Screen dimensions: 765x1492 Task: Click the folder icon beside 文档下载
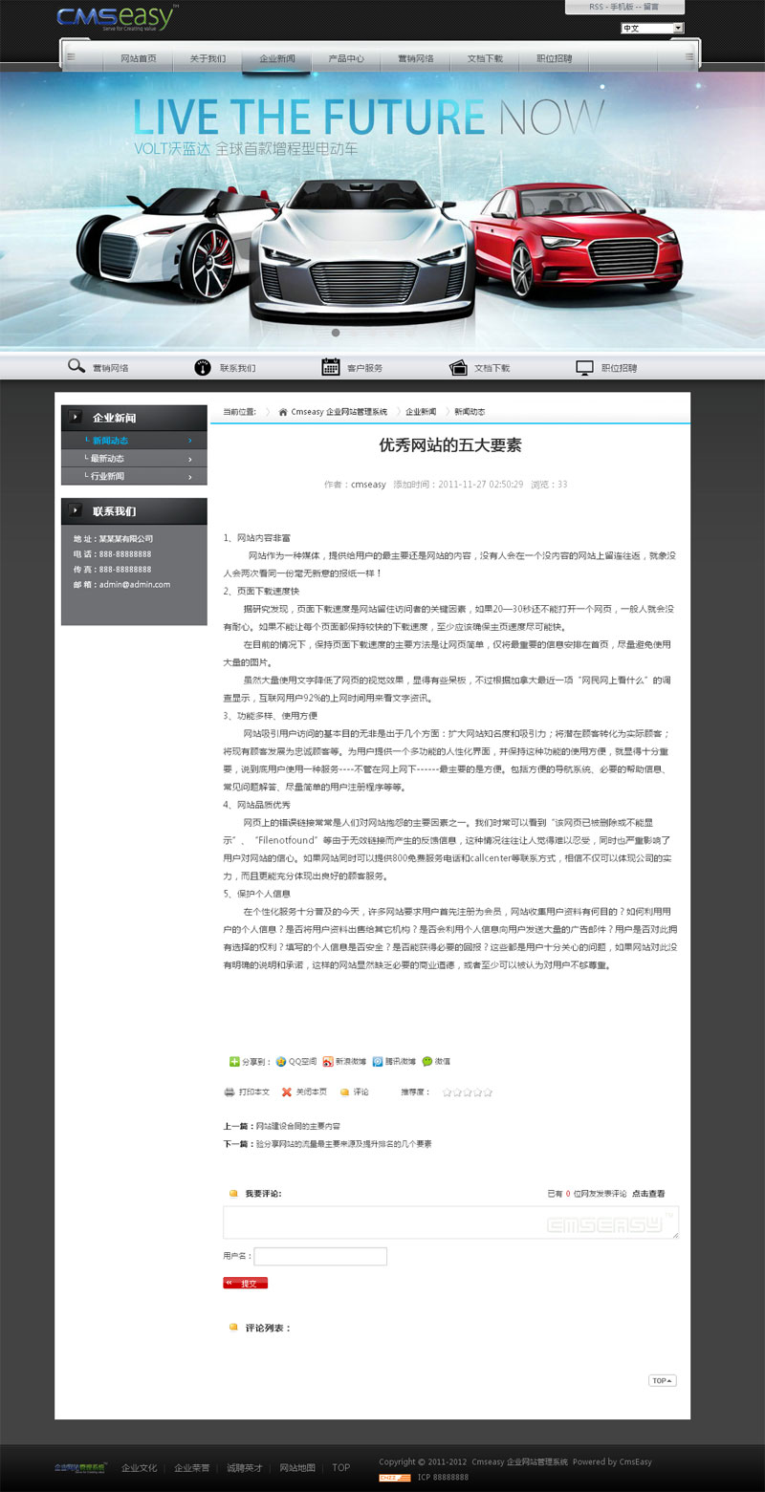pyautogui.click(x=458, y=367)
